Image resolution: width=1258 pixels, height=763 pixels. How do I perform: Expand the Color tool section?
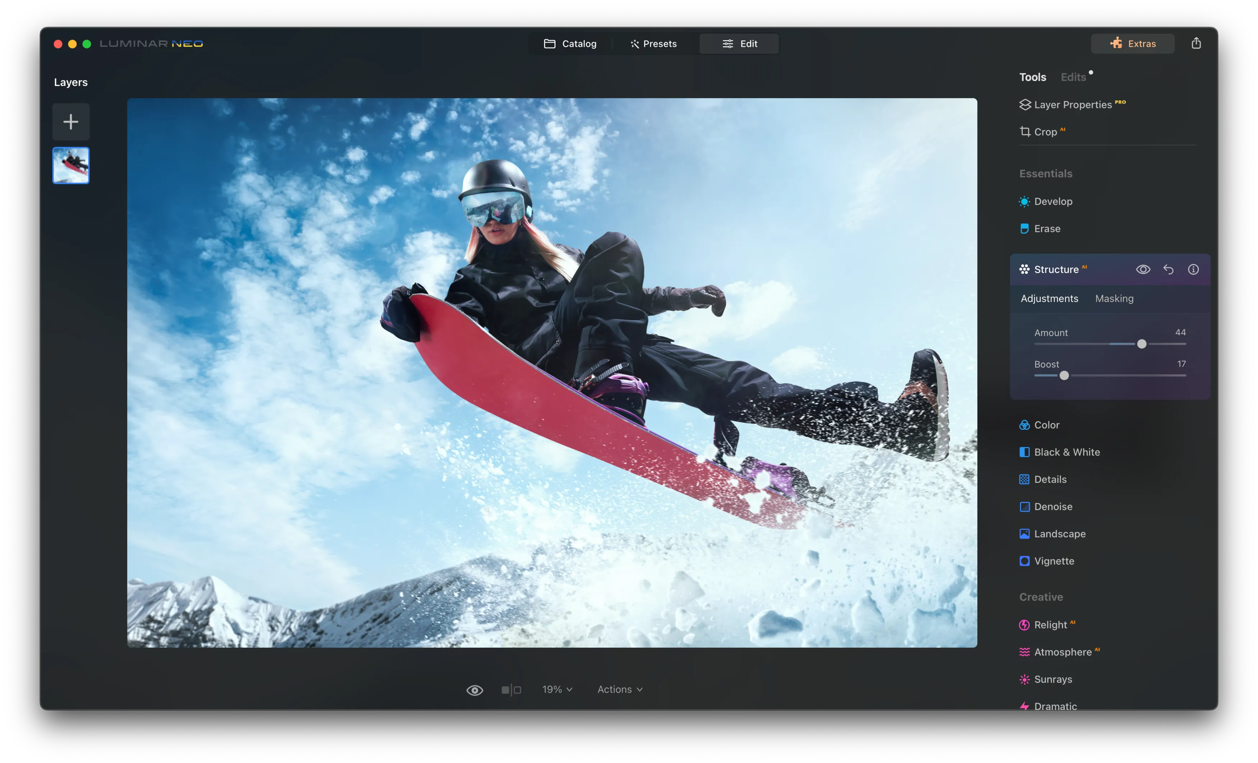click(1046, 425)
